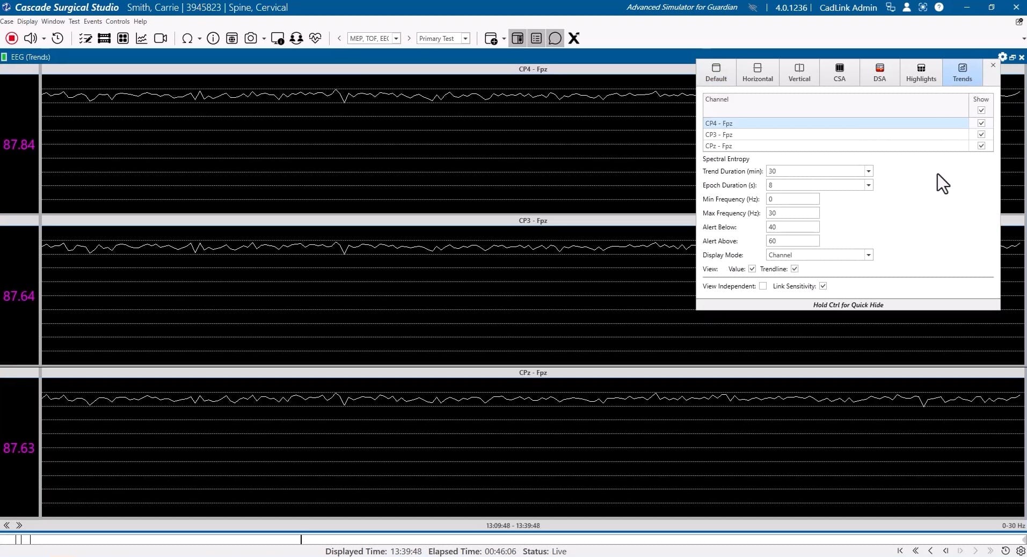Open the chat bubble icon
The height and width of the screenshot is (557, 1027).
555,38
